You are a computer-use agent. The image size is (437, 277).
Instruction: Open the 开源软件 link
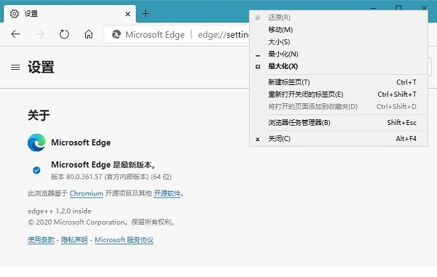click(x=168, y=193)
